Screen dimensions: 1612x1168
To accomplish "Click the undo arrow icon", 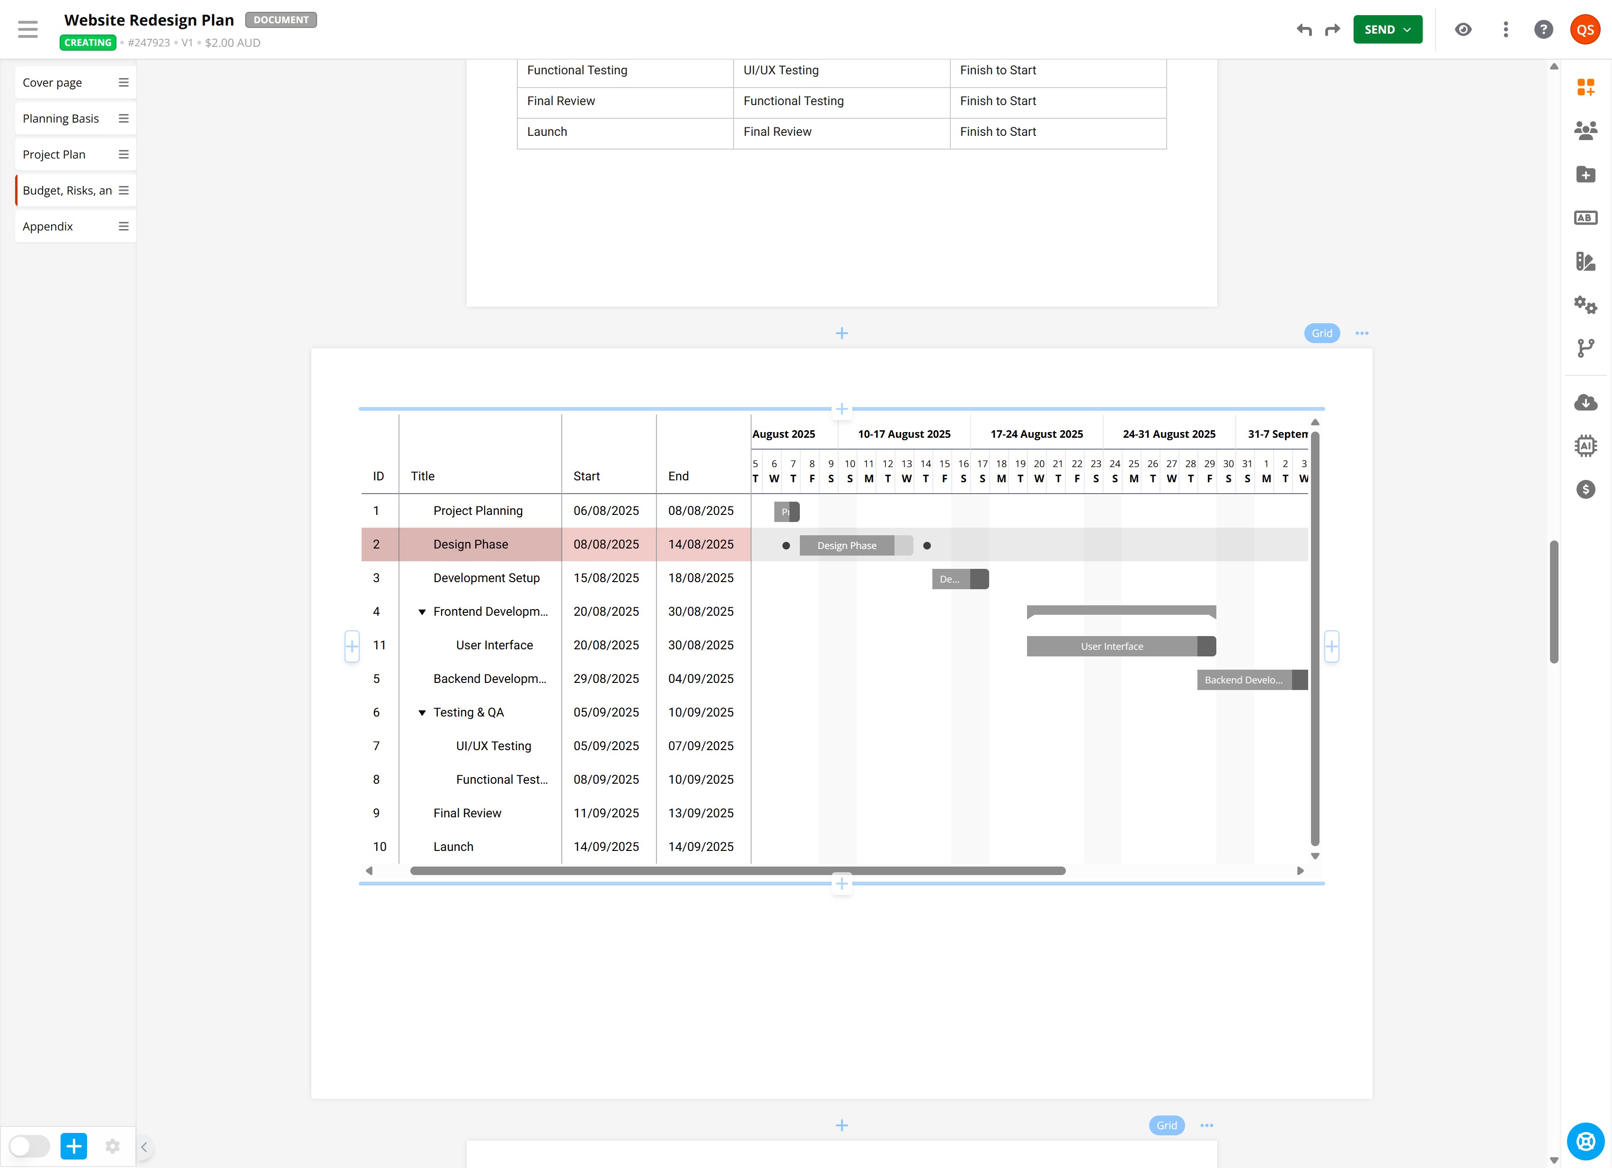I will click(1303, 29).
